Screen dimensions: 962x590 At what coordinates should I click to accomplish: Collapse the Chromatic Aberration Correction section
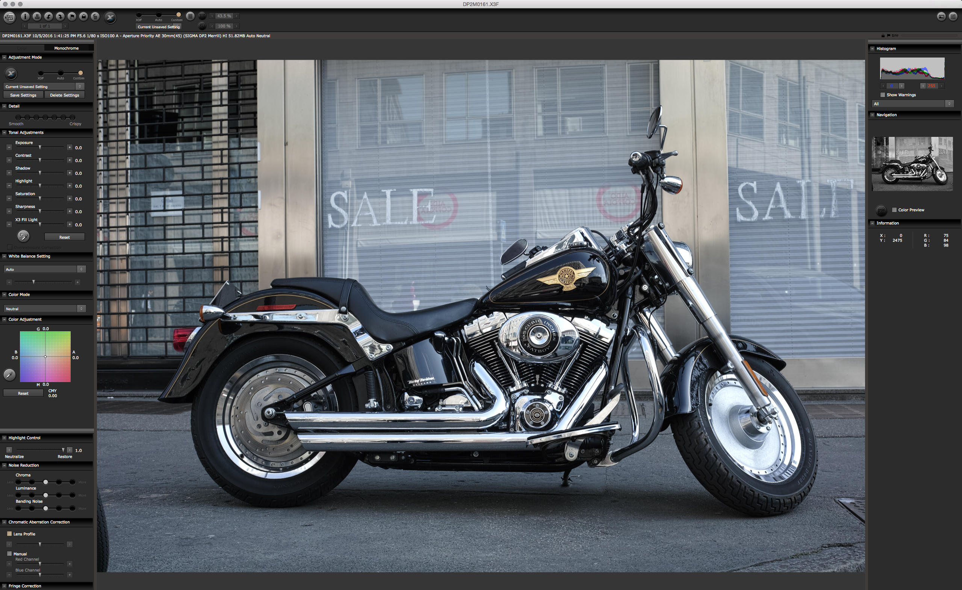click(x=4, y=522)
